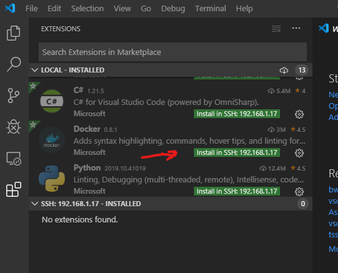The height and width of the screenshot is (273, 338).
Task: Click the VS Code logo in title bar
Action: click(10, 8)
